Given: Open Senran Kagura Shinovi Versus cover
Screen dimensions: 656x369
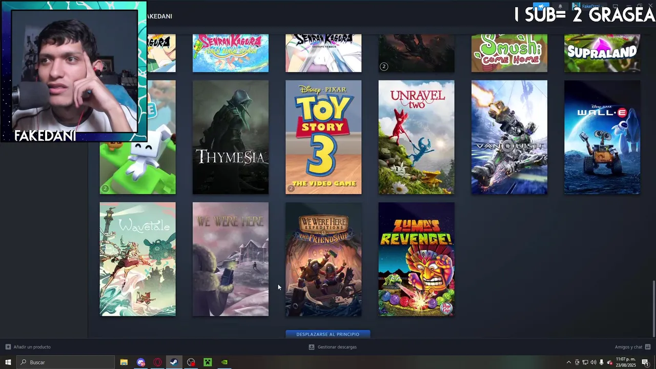Looking at the screenshot, I should [323, 53].
